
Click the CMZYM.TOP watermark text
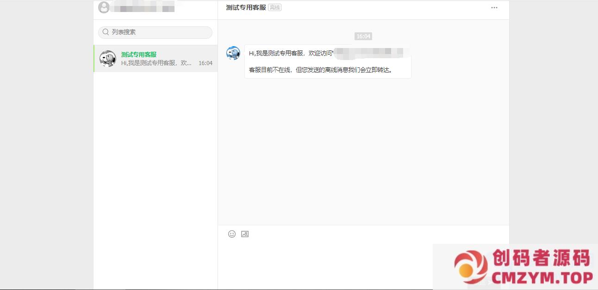tap(542, 278)
